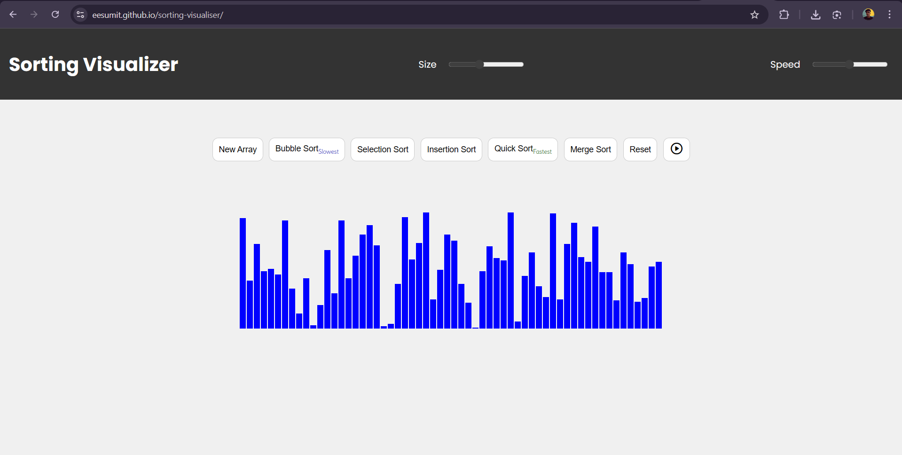Start Bubble Sort algorithm

(x=306, y=149)
